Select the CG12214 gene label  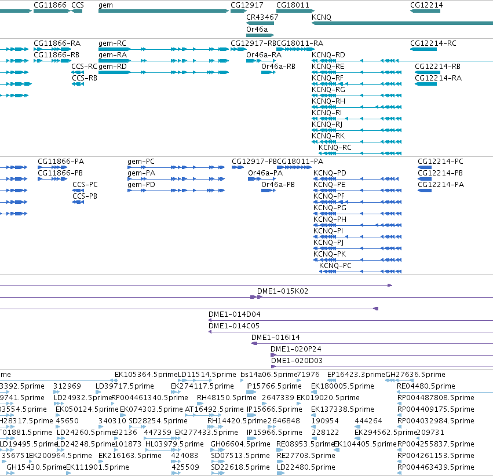pos(426,5)
